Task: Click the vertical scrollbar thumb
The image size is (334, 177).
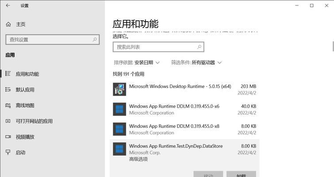Action: [x=333, y=46]
